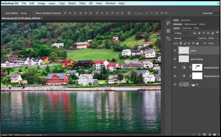The width and height of the screenshot is (221, 137).
Task: Click lock transparent pixels icon
Action: pos(181,43)
